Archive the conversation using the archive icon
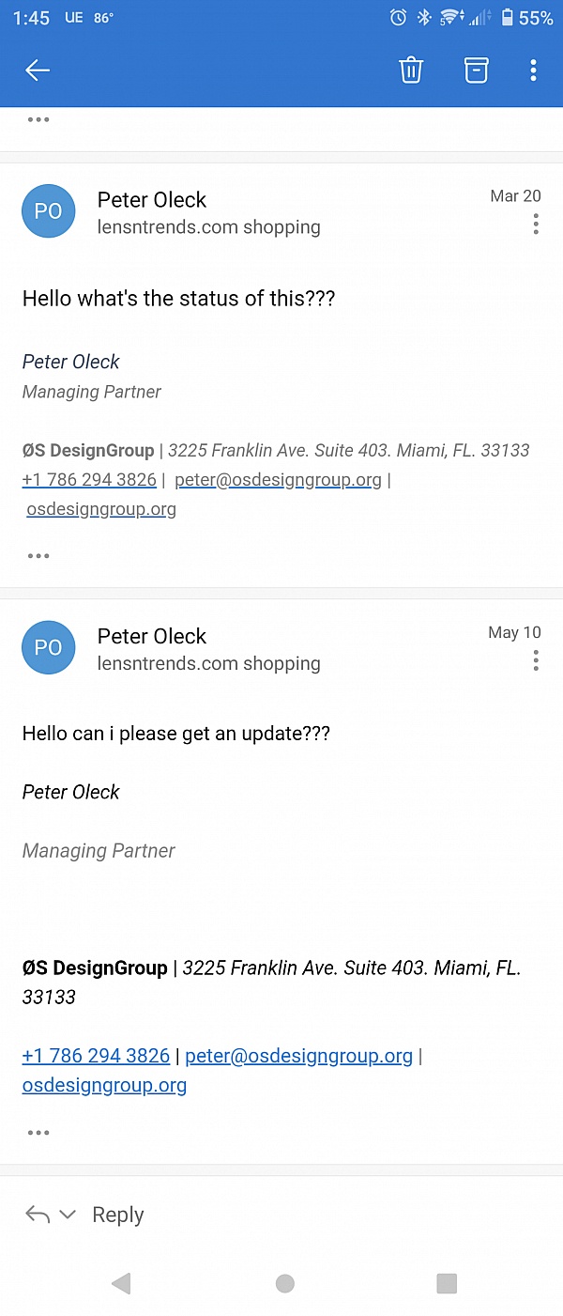563x1316 pixels. coord(477,70)
